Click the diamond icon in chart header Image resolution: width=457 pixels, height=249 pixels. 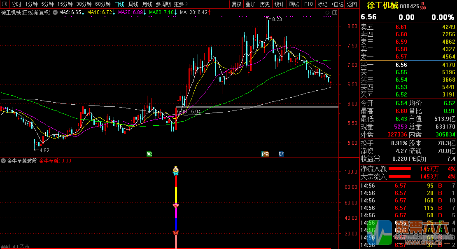(x=327, y=13)
